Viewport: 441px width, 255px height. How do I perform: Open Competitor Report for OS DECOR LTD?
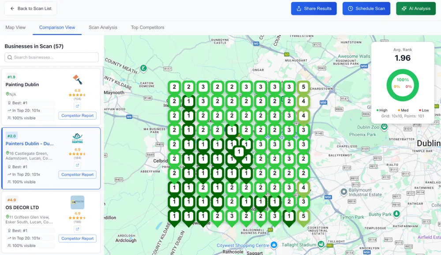click(77, 239)
